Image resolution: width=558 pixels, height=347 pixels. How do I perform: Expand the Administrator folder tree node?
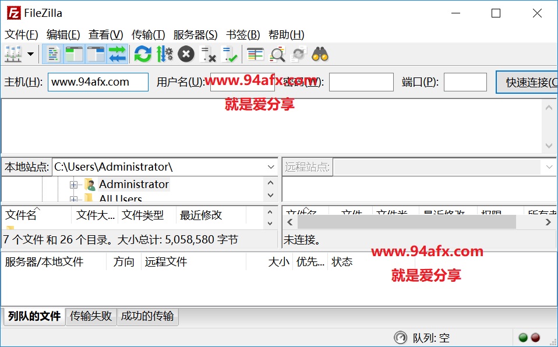tap(73, 185)
